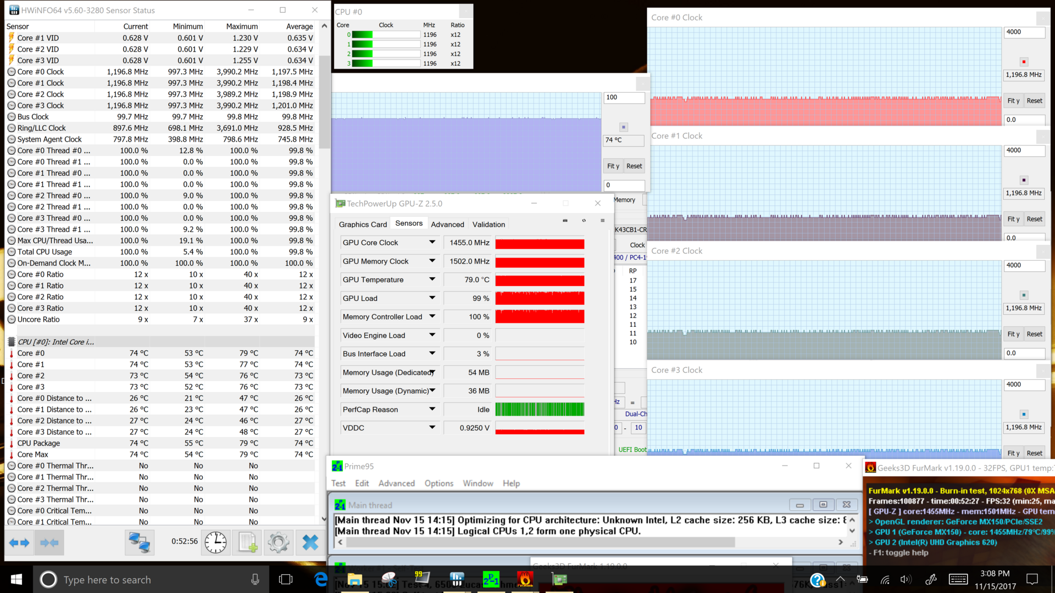Click Reset in the 74 °C temperature graph

pos(634,166)
